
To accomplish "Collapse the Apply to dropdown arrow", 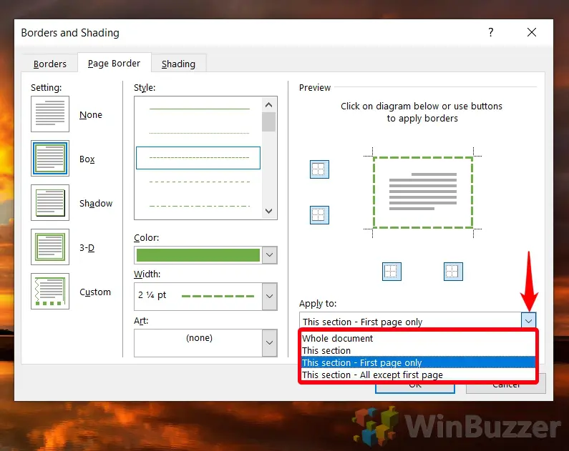I will coord(528,322).
